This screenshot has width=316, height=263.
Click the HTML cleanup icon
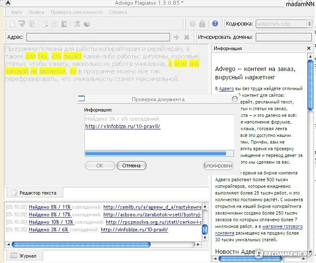22,24
